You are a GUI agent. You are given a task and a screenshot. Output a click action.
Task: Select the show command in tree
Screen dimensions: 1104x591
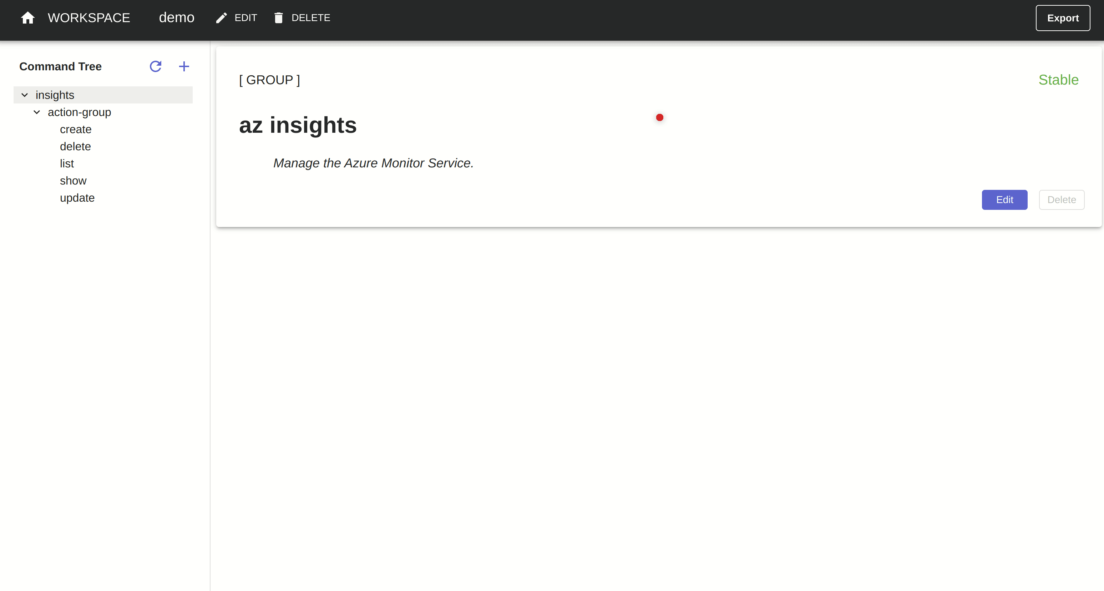[72, 181]
